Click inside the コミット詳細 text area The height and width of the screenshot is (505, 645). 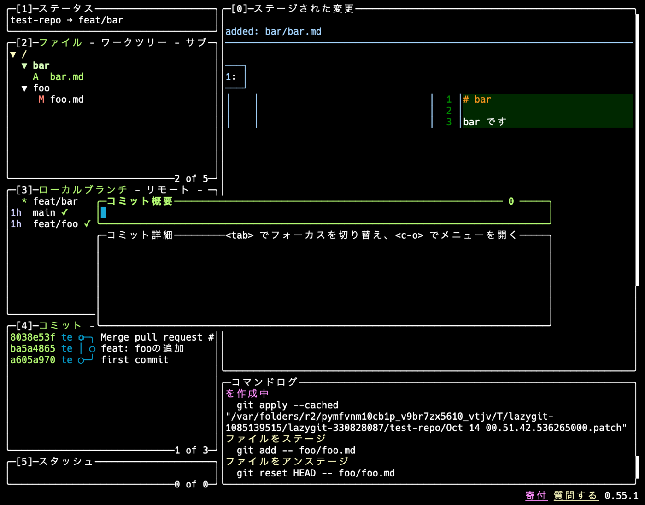322,281
